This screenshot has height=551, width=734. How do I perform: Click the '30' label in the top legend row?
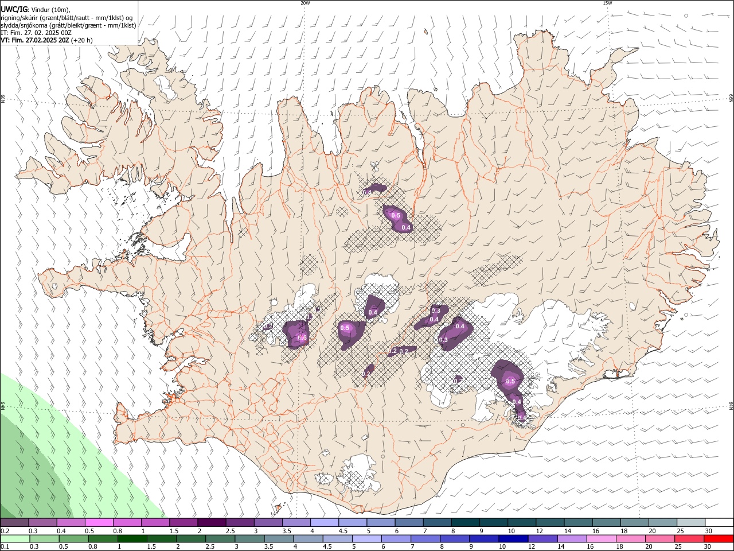tap(709, 531)
